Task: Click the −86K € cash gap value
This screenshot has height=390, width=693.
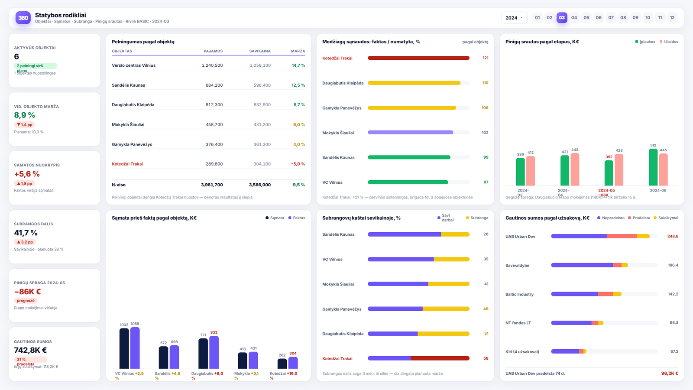Action: [x=27, y=292]
